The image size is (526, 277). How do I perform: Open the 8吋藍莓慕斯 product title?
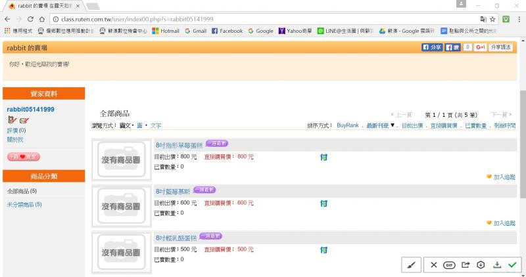(x=173, y=191)
